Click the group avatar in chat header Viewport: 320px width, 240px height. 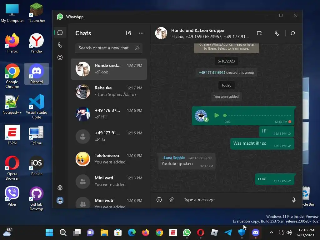tap(161, 33)
